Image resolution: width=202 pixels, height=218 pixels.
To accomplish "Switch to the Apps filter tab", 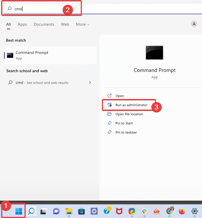I will point(22,24).
